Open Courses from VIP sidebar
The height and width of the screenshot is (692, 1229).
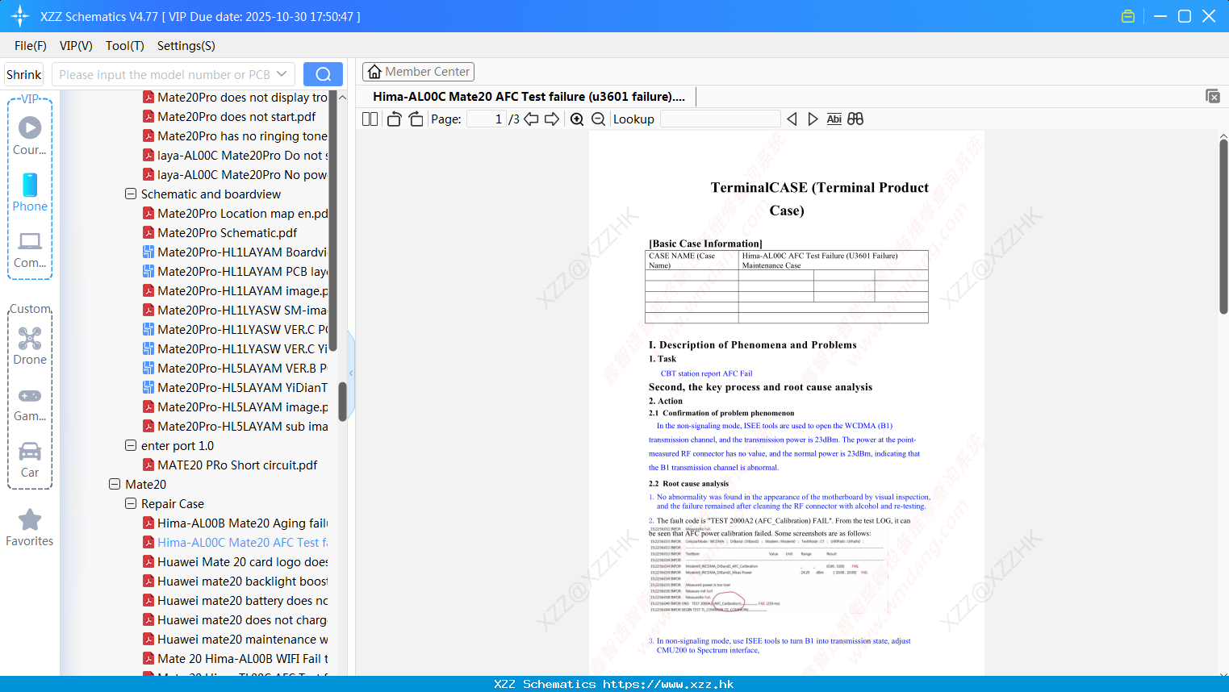coord(30,136)
